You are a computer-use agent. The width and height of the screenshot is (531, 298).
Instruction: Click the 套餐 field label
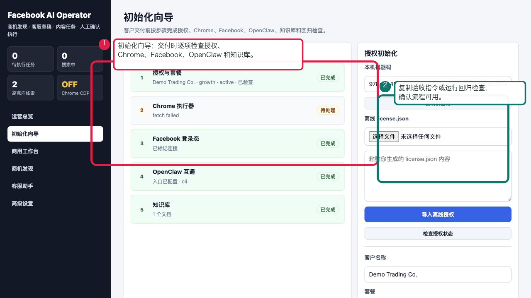coord(370,292)
